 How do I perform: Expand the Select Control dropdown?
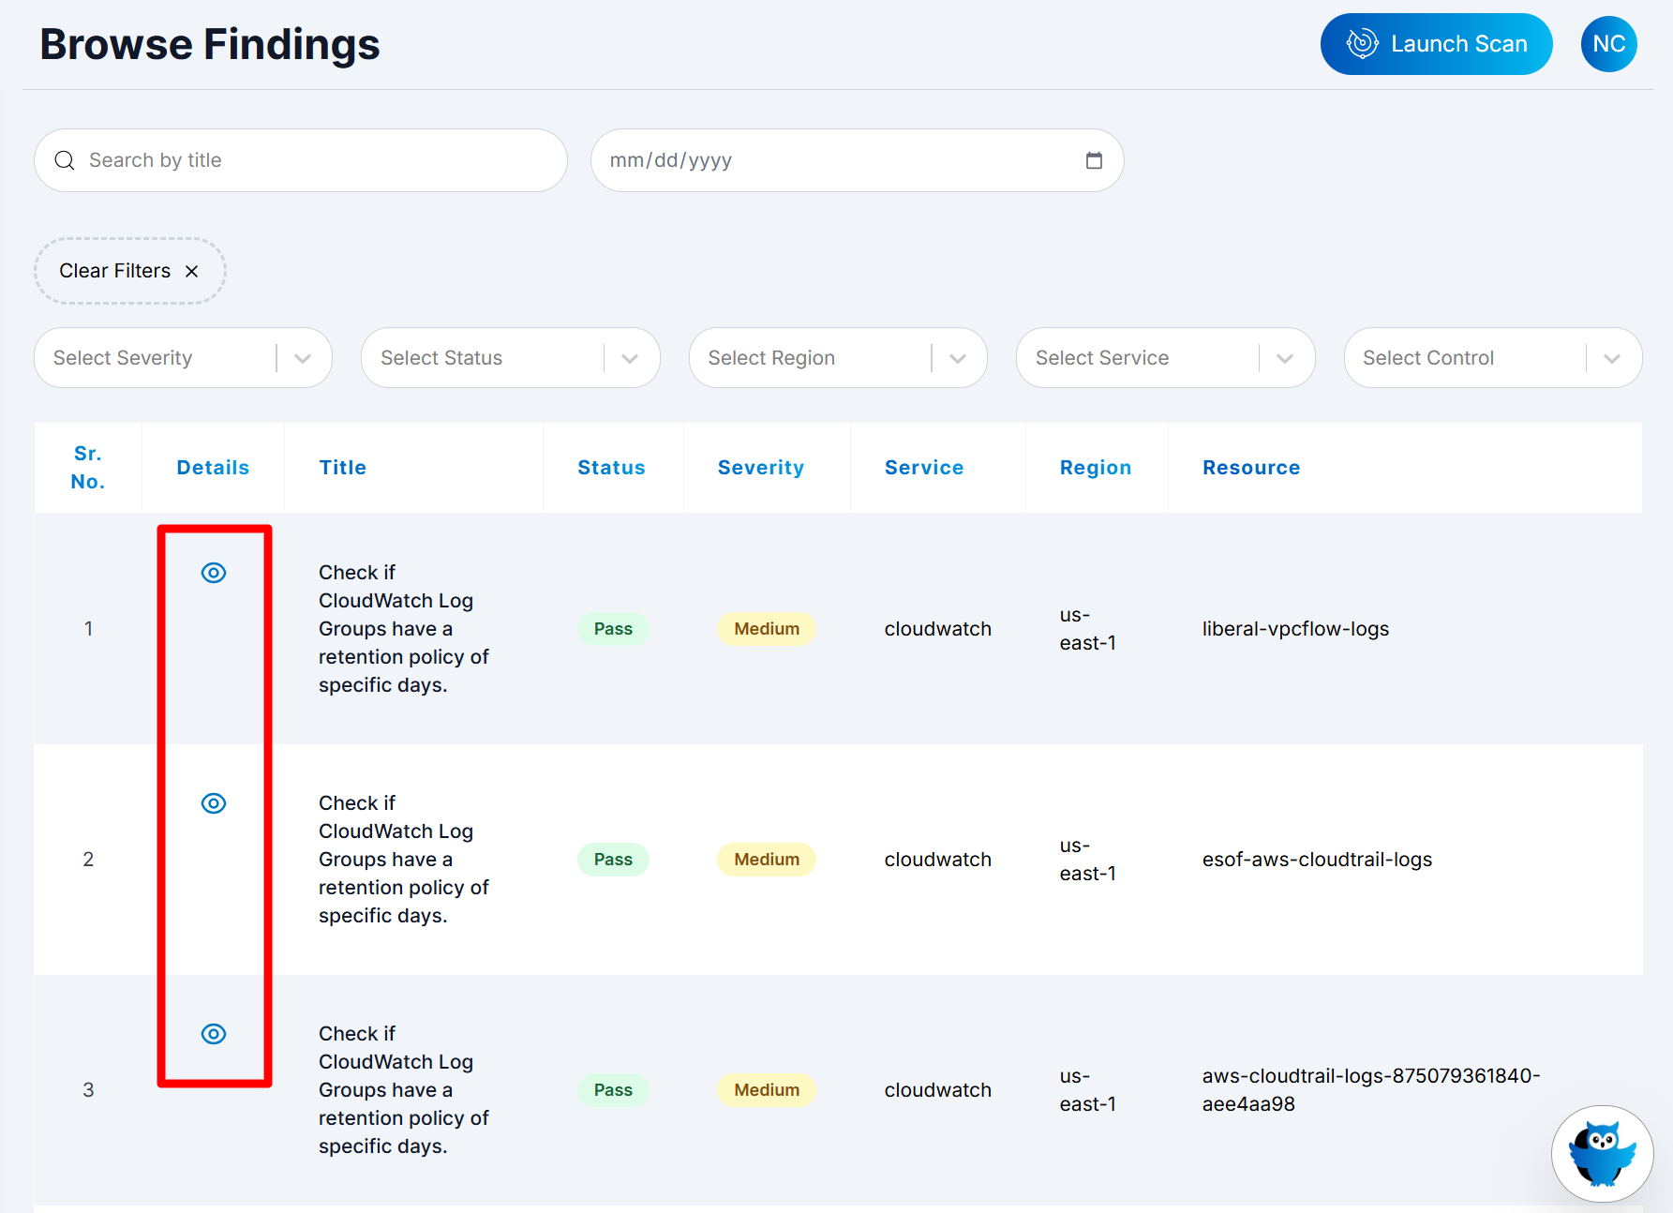pos(1611,358)
